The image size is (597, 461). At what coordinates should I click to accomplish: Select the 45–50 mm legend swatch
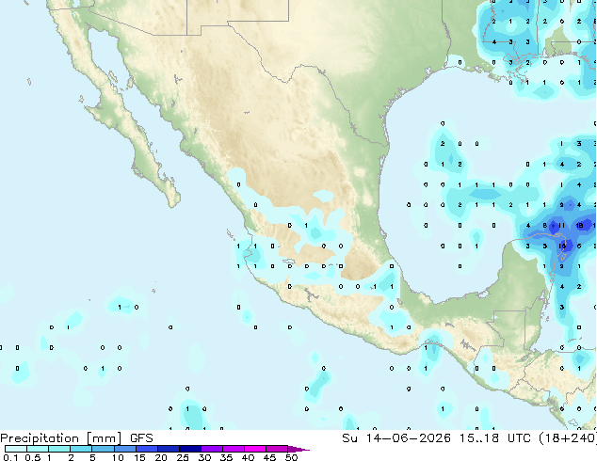click(277, 449)
